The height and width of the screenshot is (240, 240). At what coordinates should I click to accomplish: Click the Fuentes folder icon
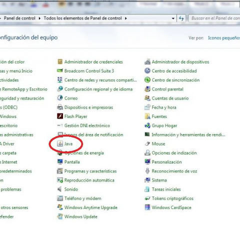(147, 116)
